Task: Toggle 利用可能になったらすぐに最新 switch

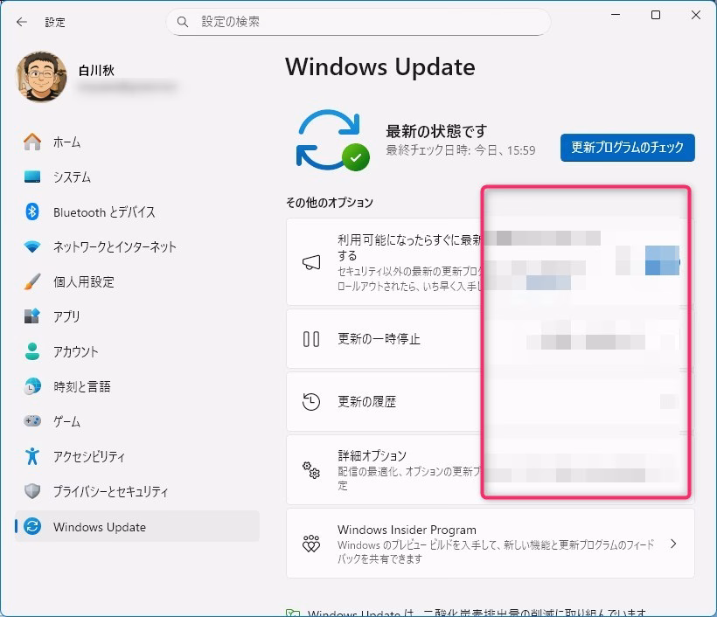Action: 662,261
